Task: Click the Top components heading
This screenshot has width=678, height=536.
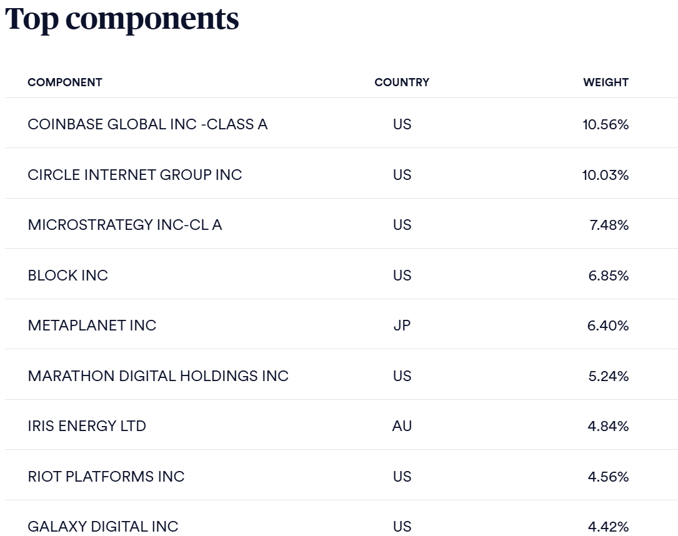Action: [122, 19]
